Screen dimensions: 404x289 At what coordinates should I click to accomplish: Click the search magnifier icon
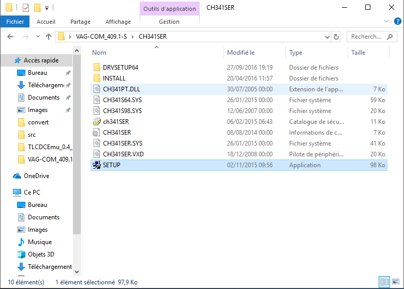[390, 37]
